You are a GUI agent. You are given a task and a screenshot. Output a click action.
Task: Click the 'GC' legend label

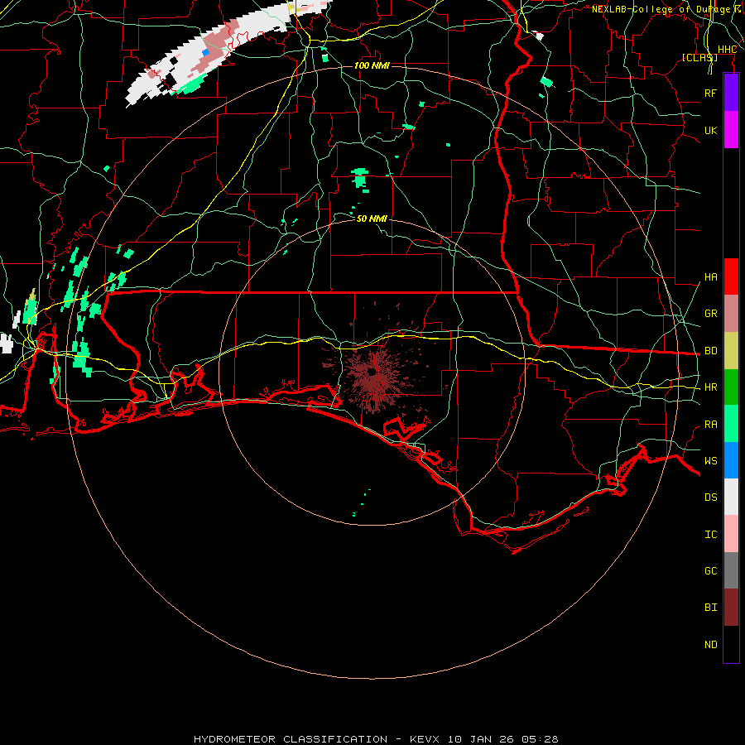coord(710,571)
